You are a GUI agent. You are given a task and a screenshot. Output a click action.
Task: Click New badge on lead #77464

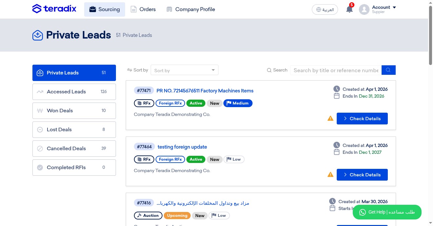point(215,159)
